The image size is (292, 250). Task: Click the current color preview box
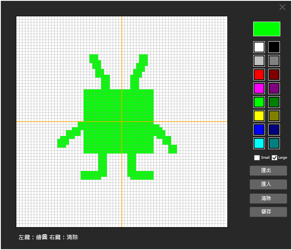coord(267,29)
